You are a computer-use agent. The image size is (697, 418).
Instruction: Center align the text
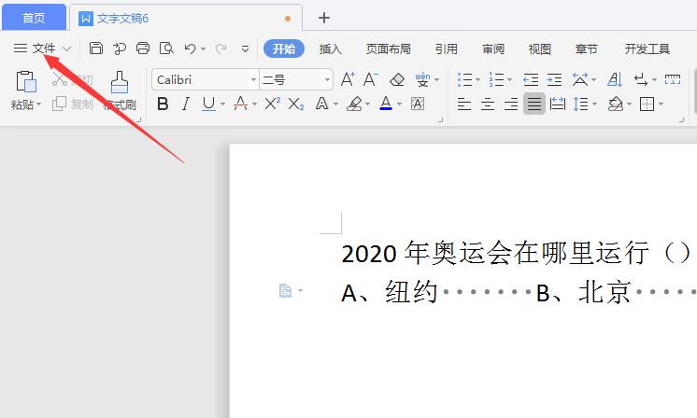488,104
